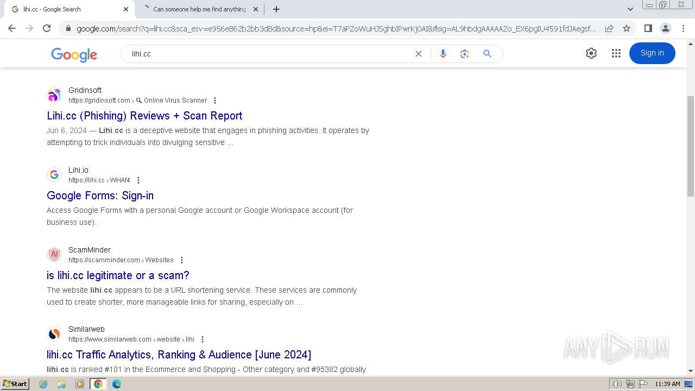This screenshot has width=695, height=391.
Task: Search by image with Google Lens
Action: point(464,54)
